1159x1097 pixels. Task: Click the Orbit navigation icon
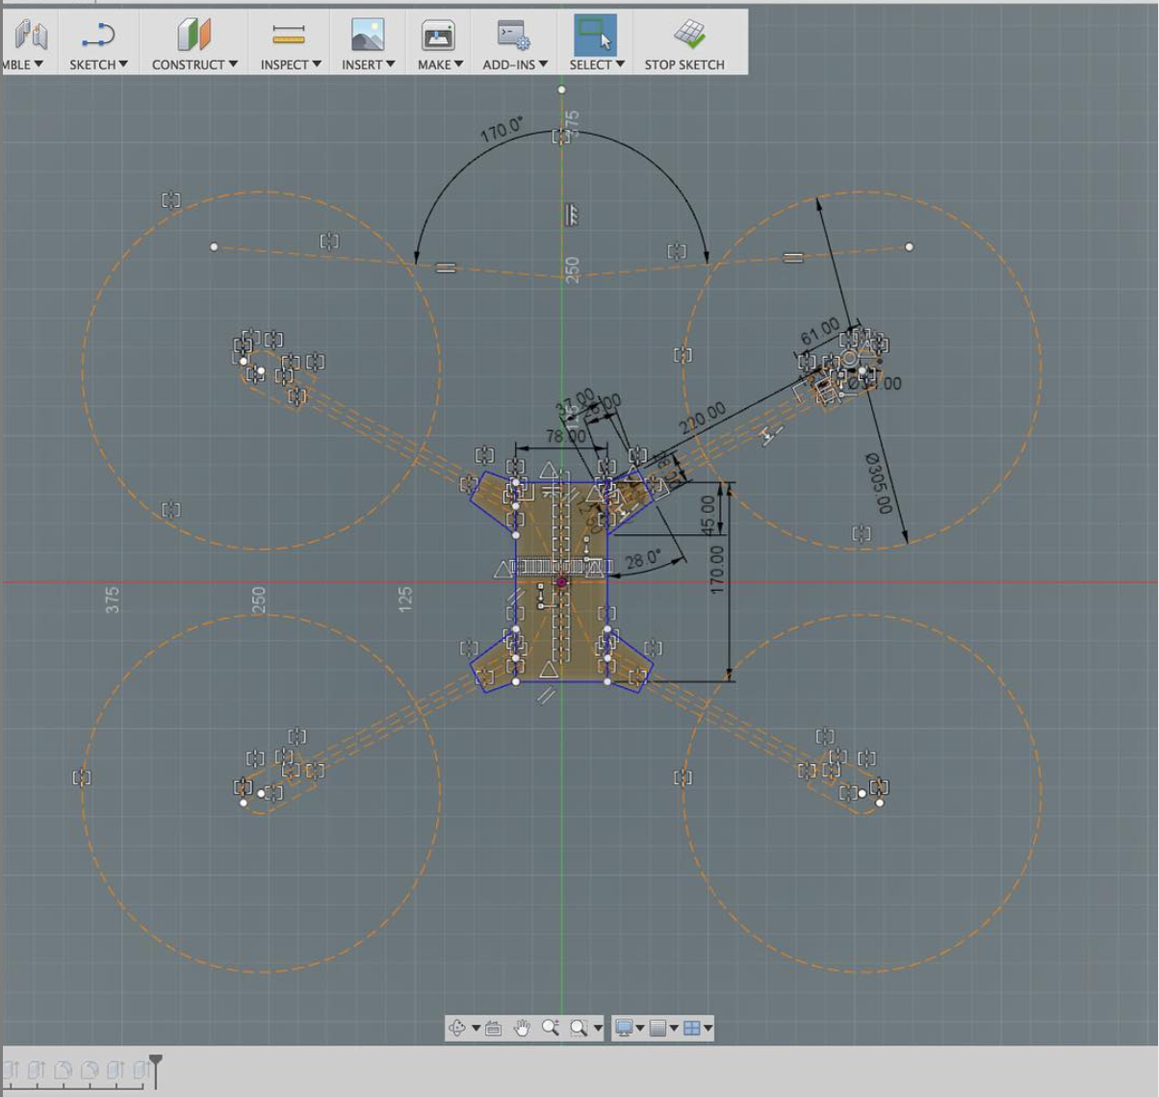pos(458,1028)
